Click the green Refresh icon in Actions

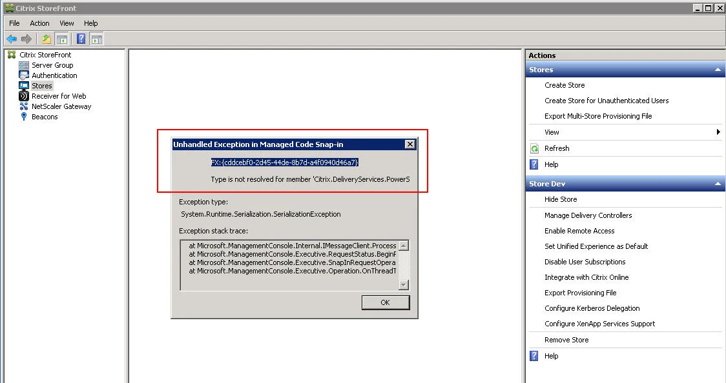534,148
